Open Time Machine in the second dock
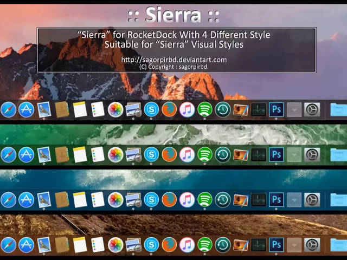 222,155
